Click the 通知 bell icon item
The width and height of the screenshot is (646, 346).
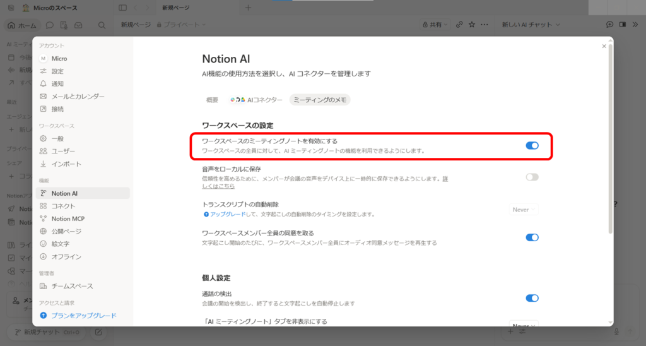[x=83, y=84]
